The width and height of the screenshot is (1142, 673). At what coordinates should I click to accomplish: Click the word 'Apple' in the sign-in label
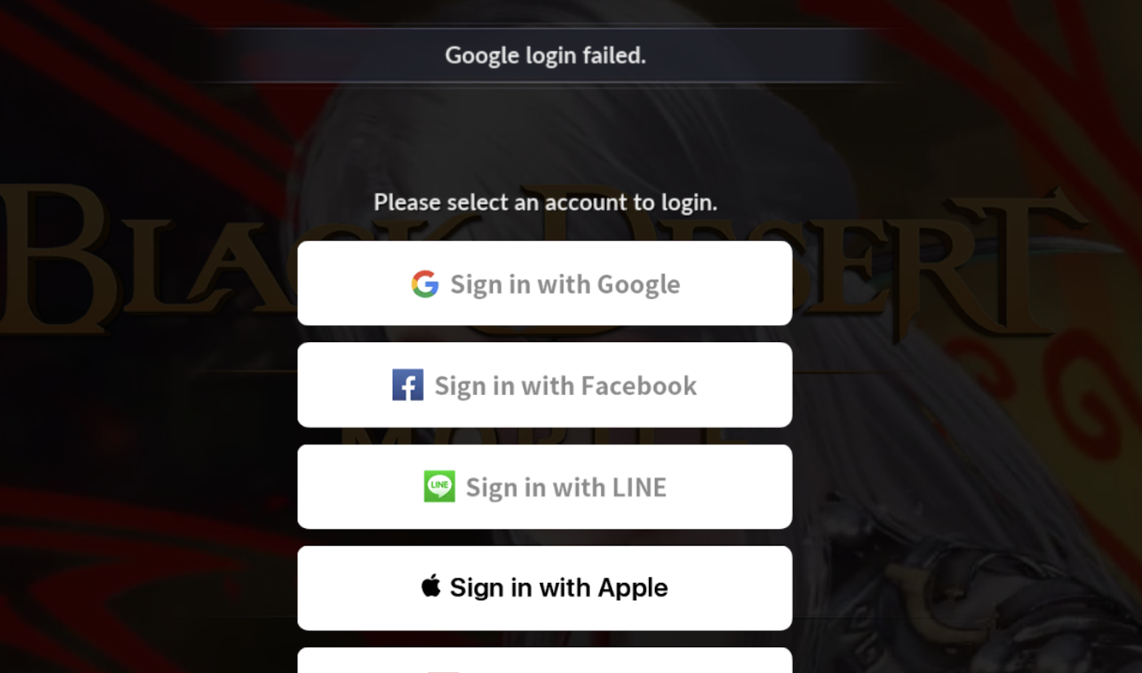point(633,588)
